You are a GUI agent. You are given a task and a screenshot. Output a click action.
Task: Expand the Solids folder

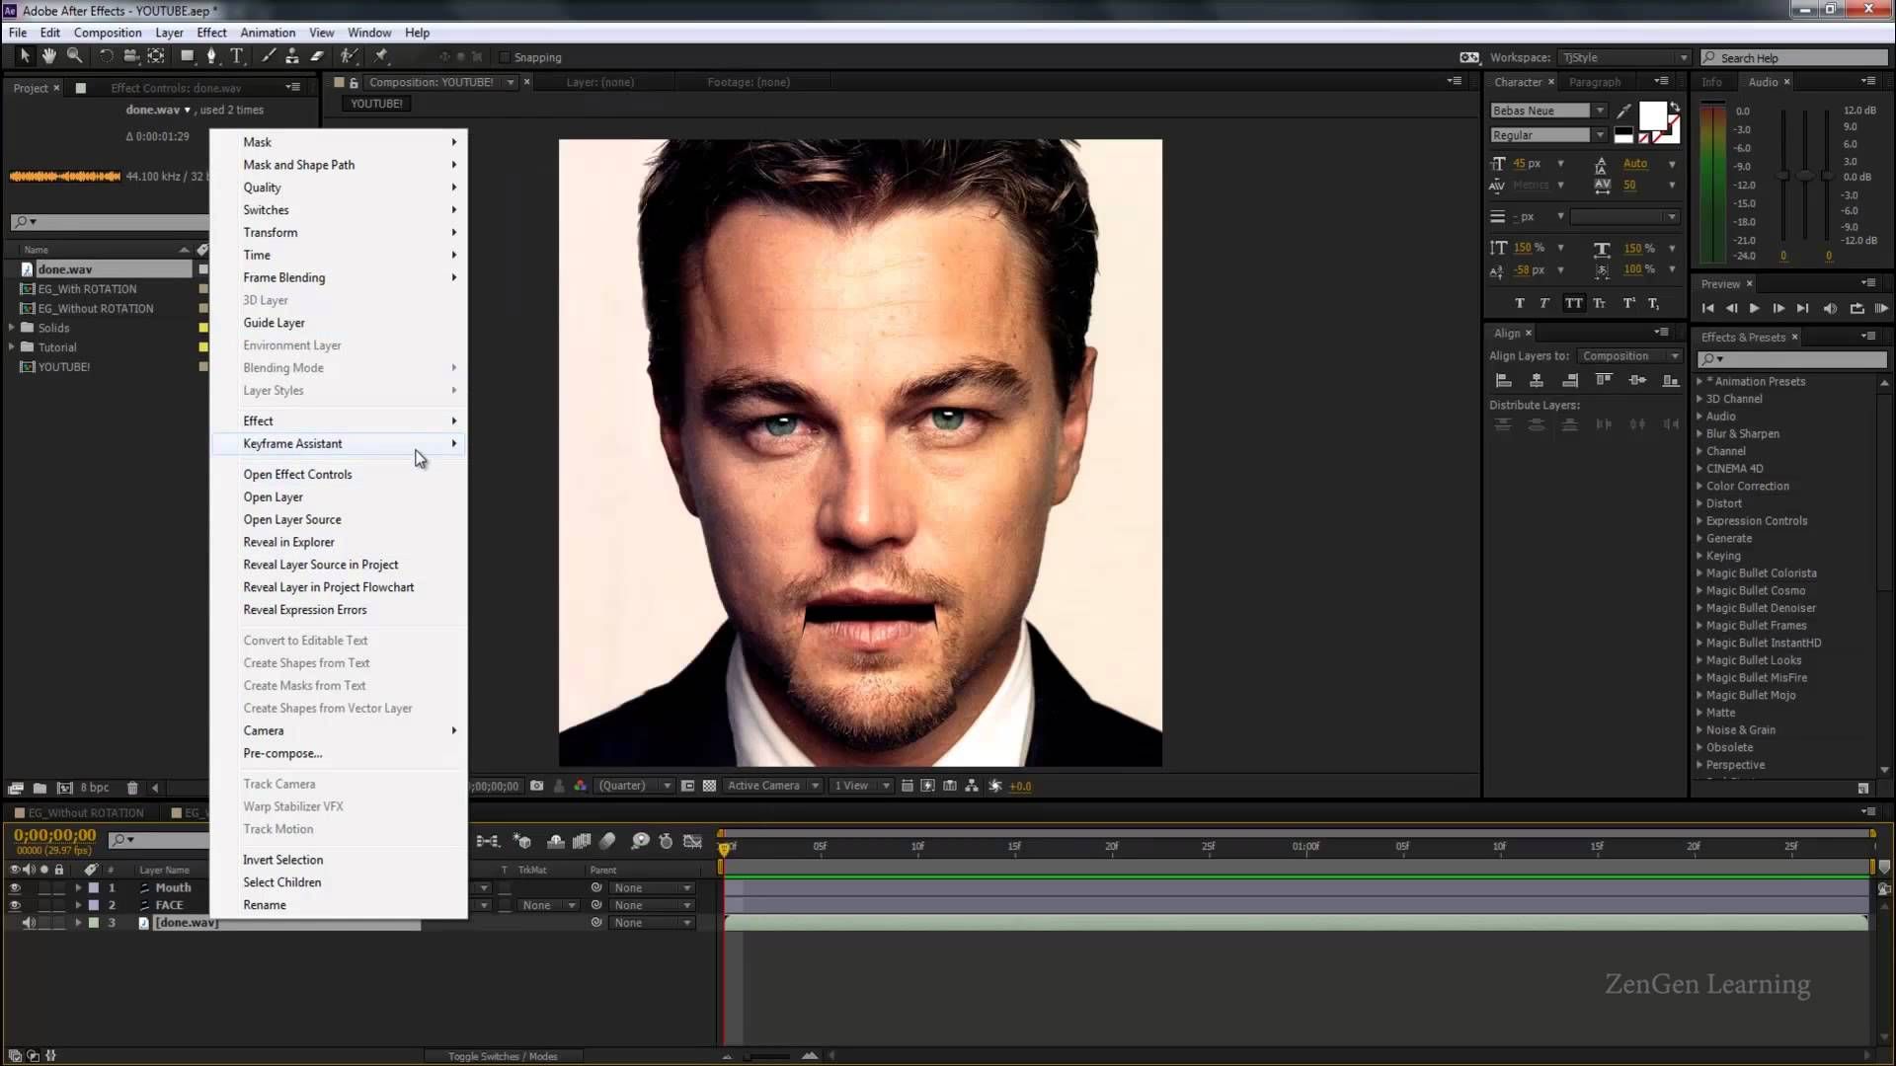(12, 328)
